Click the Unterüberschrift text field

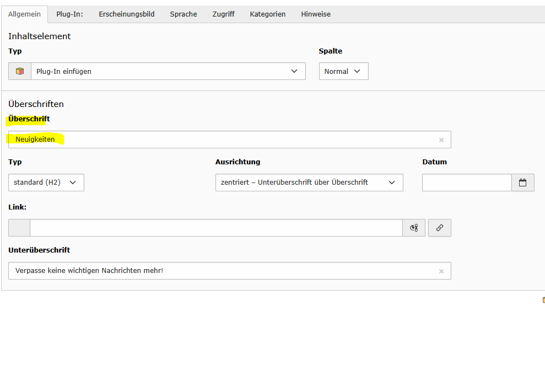pos(220,271)
